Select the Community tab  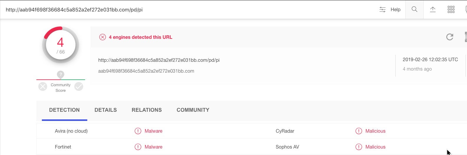(193, 110)
